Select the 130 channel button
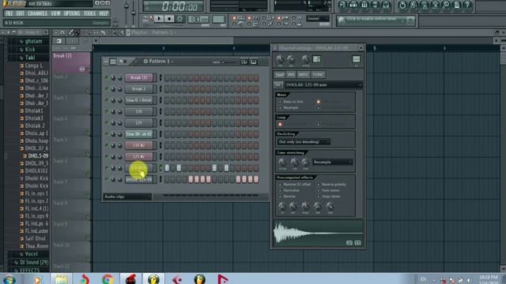Image resolution: width=506 pixels, height=284 pixels. pyautogui.click(x=139, y=111)
